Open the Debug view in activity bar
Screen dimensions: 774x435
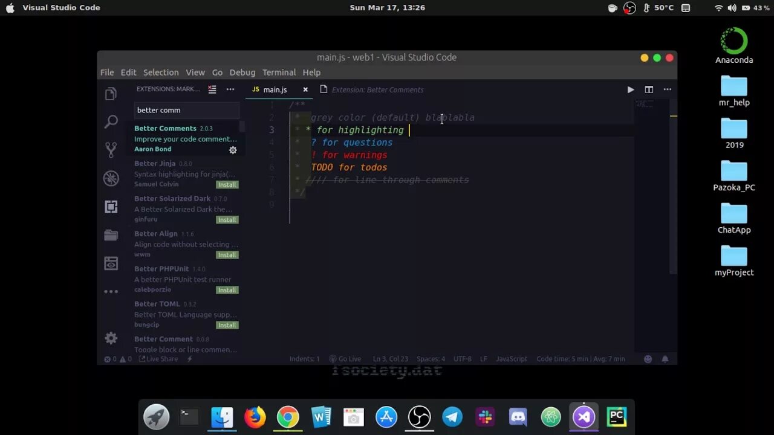point(111,178)
